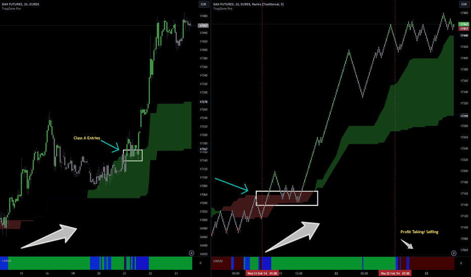Click the 0 value of left UMVD pane
The height and width of the screenshot is (277, 471).
(200, 263)
